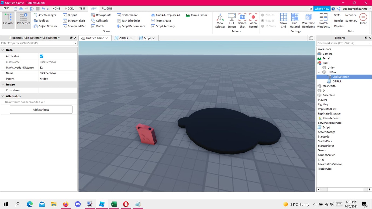Uncheck the Archivable checkbox
The width and height of the screenshot is (372, 209).
pos(42,56)
